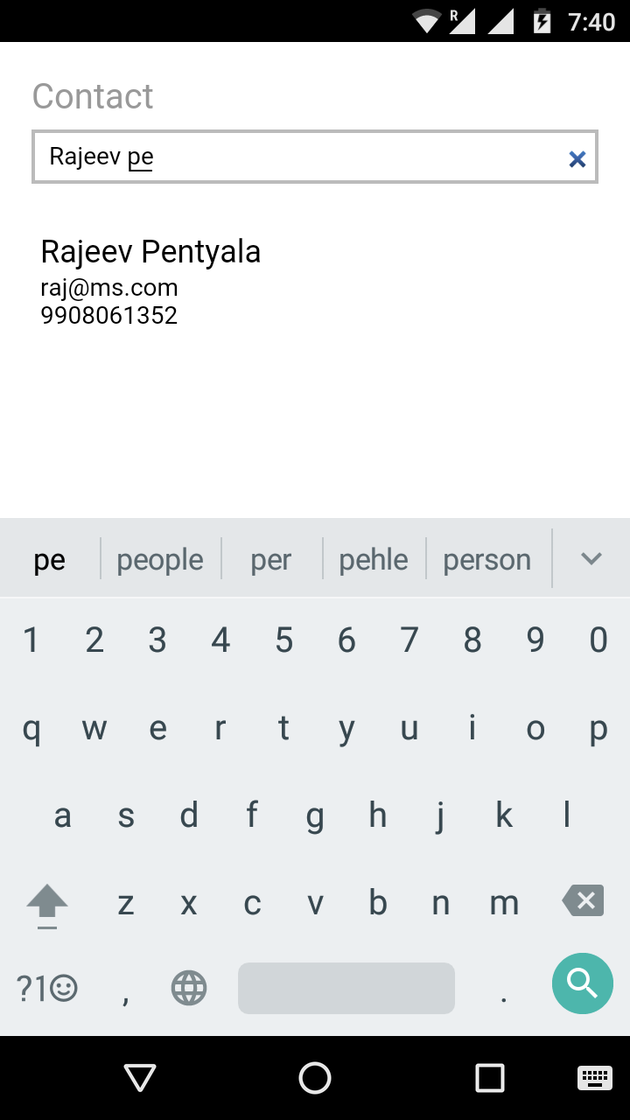Open symbols and emoji keyboard layout
Image resolution: width=630 pixels, height=1120 pixels.
pyautogui.click(x=47, y=989)
